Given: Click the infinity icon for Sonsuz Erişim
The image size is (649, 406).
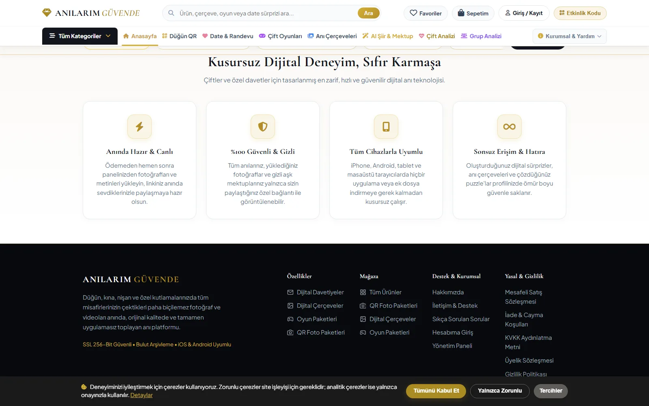Looking at the screenshot, I should click(509, 127).
